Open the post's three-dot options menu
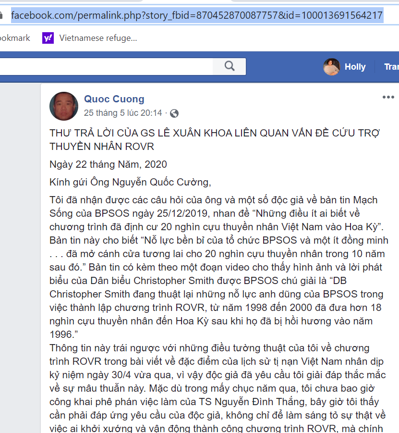 (x=388, y=97)
